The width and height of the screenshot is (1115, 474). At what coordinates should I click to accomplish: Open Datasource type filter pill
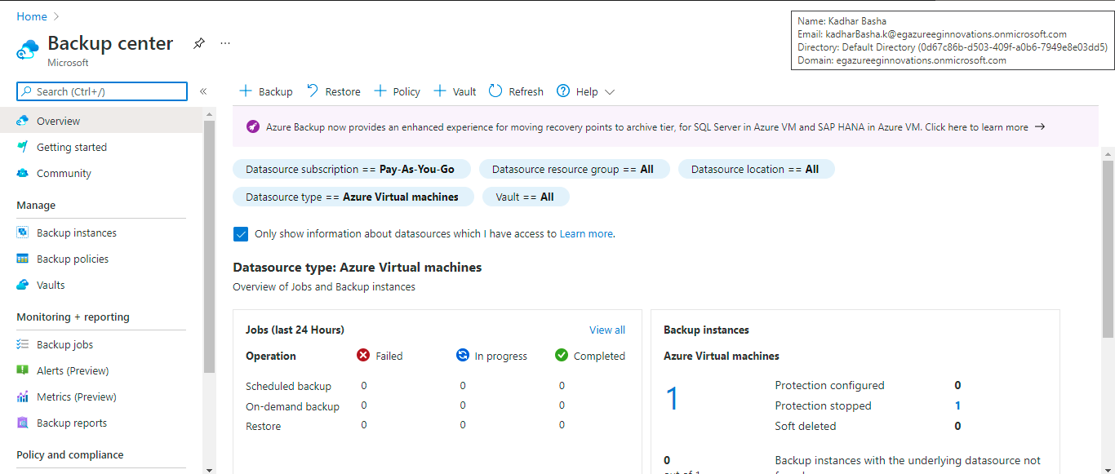coord(353,197)
